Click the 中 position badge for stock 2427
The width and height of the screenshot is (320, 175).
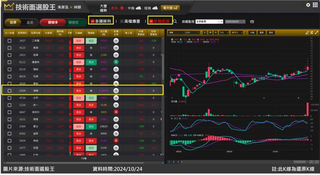116,41
